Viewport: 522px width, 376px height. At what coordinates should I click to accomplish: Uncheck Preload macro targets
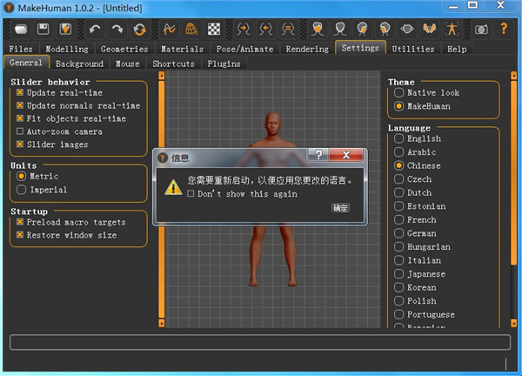coord(20,222)
